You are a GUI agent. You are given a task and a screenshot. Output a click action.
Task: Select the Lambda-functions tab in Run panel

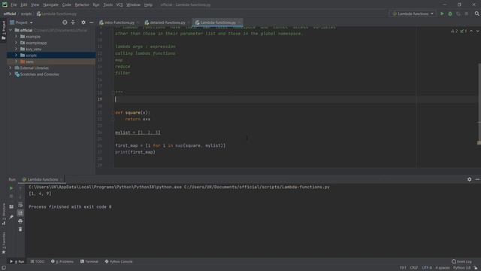42,179
